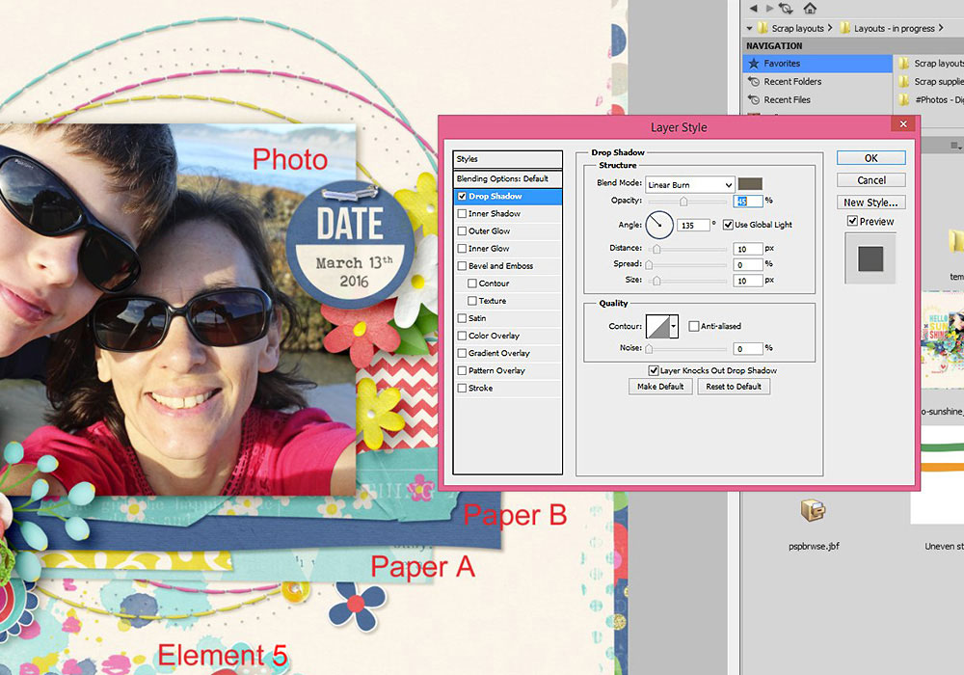This screenshot has height=675, width=964.
Task: Click the Distance slider handle
Action: point(656,249)
